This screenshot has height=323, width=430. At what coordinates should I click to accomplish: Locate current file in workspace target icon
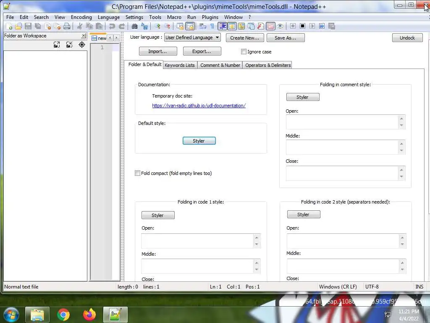(82, 45)
